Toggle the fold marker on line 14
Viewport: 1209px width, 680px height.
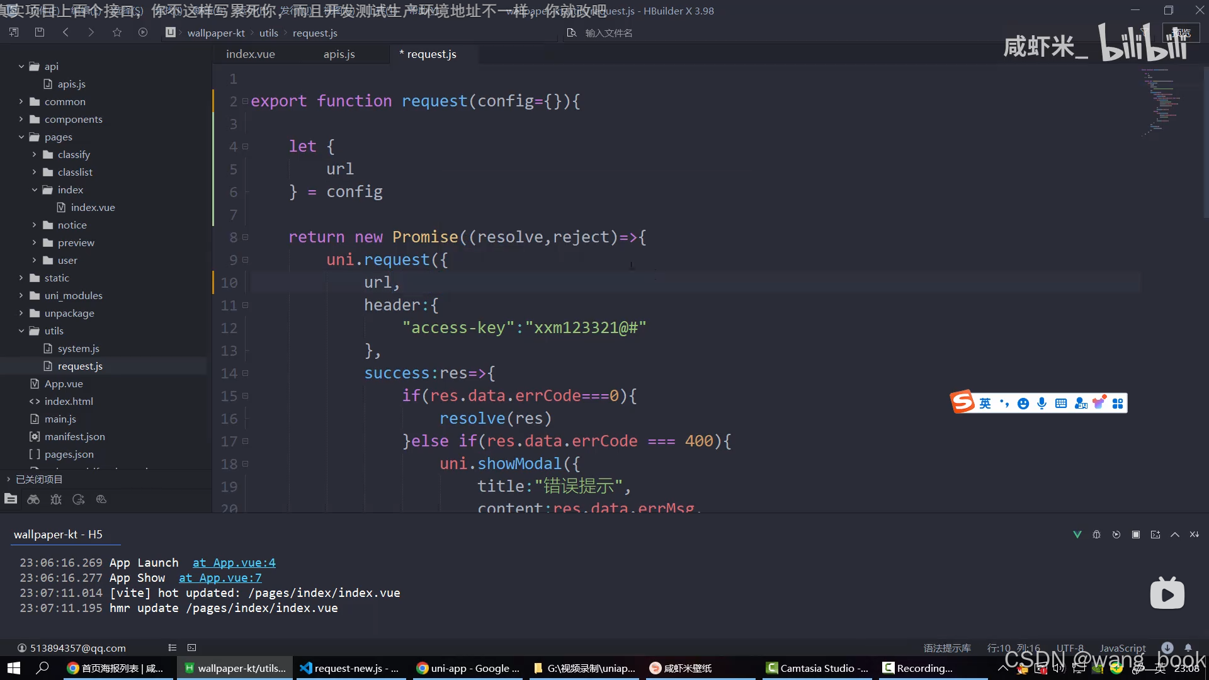246,373
